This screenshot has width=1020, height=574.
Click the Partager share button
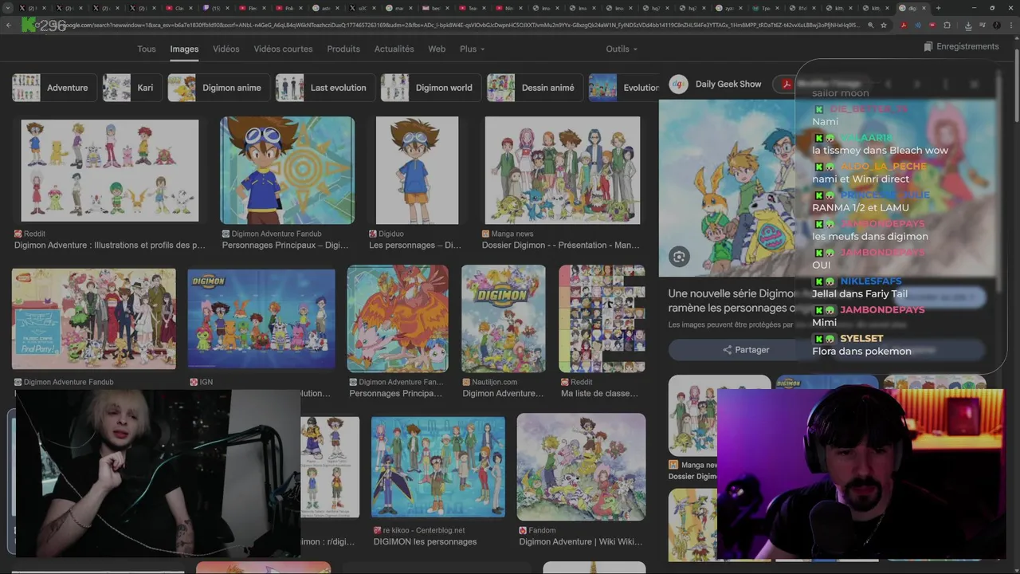(x=745, y=350)
